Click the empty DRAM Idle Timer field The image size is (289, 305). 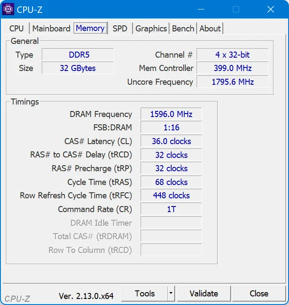click(171, 223)
